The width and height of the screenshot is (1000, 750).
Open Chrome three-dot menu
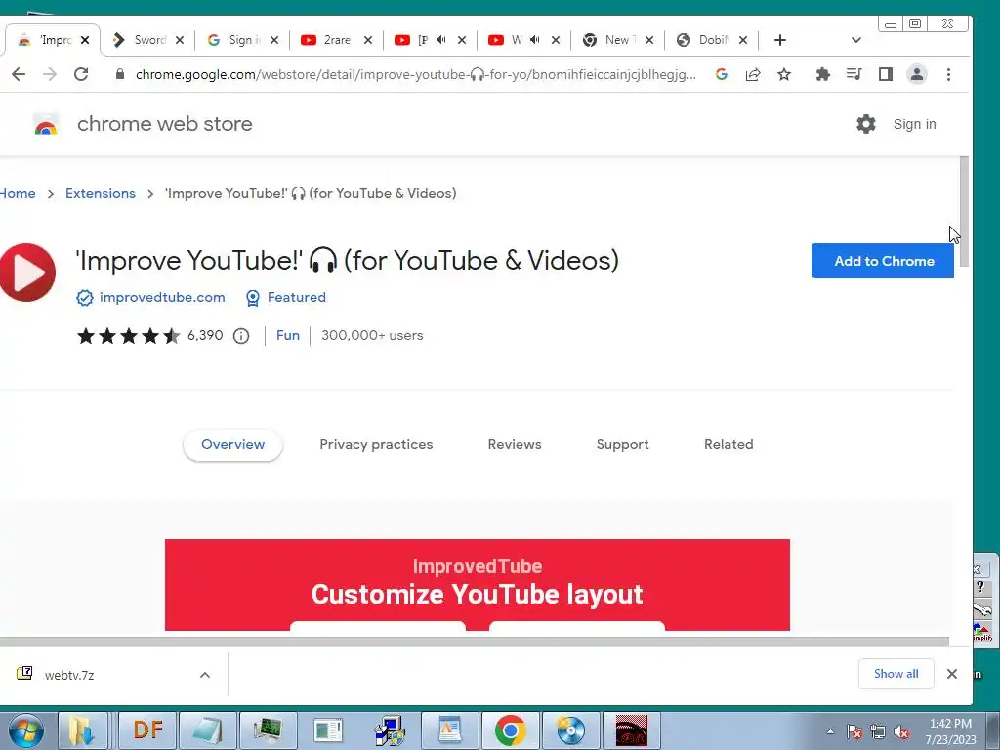tap(948, 74)
